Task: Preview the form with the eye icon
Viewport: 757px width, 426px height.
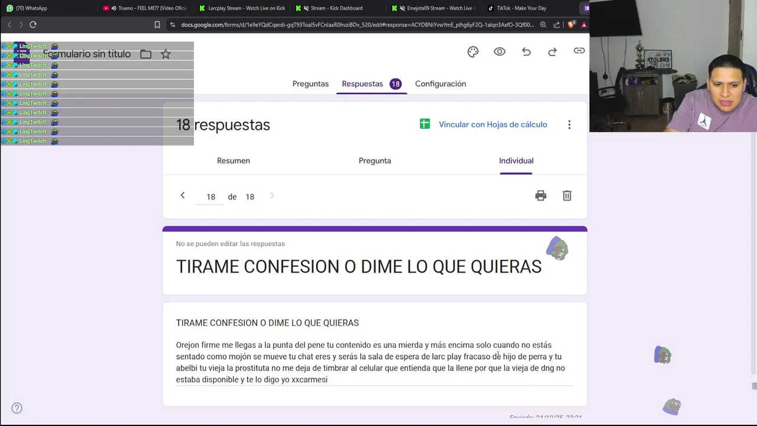Action: pyautogui.click(x=500, y=51)
